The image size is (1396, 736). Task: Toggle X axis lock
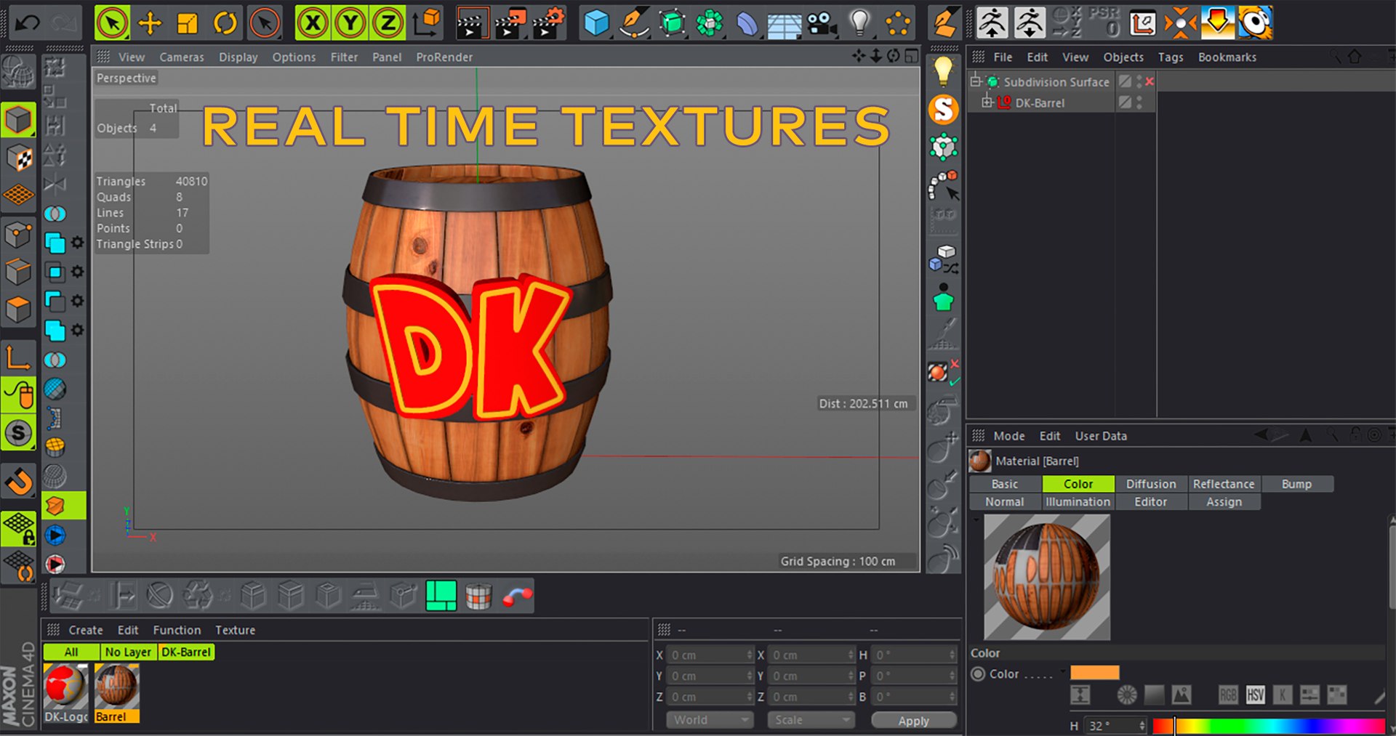pyautogui.click(x=313, y=23)
